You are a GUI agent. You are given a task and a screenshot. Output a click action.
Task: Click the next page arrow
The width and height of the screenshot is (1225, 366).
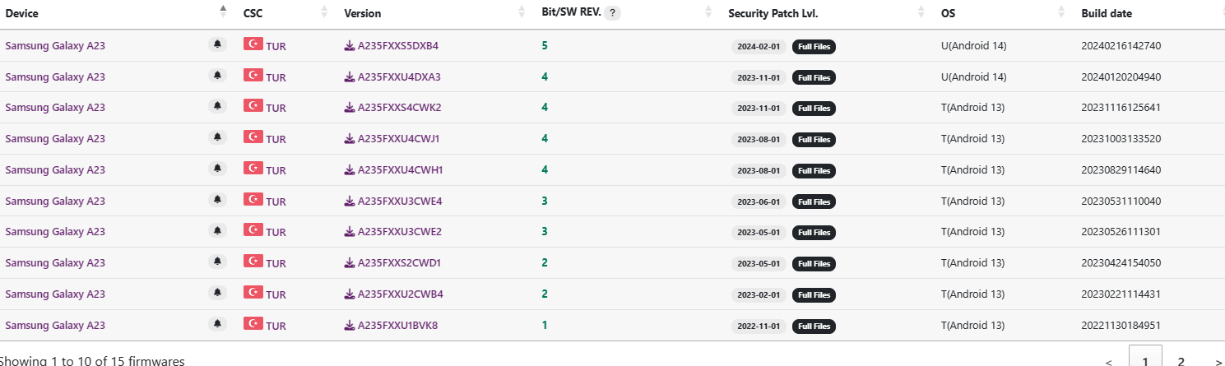tap(1218, 361)
